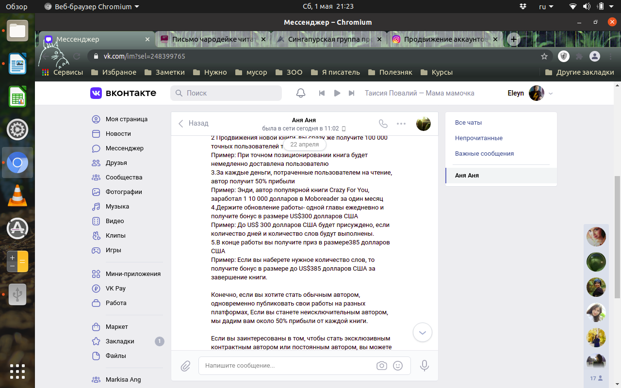Click the notifications bell icon
Image resolution: width=621 pixels, height=388 pixels.
(301, 93)
